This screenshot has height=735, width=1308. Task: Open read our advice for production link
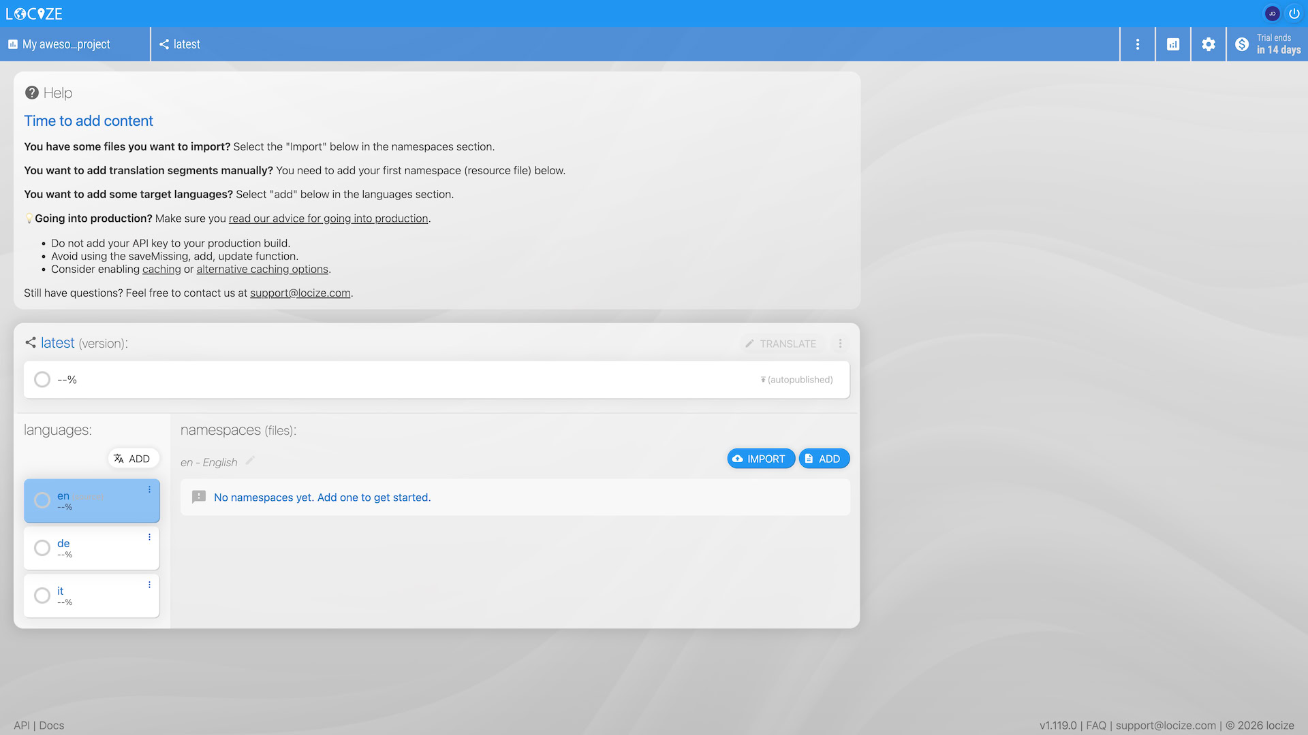coord(328,218)
